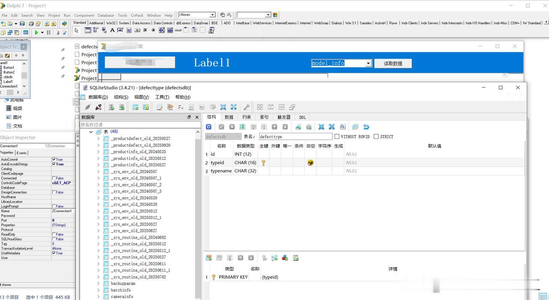Select the RadioButton component in palette
Image resolution: width=549 pixels, height=300 pixels.
coord(153,30)
